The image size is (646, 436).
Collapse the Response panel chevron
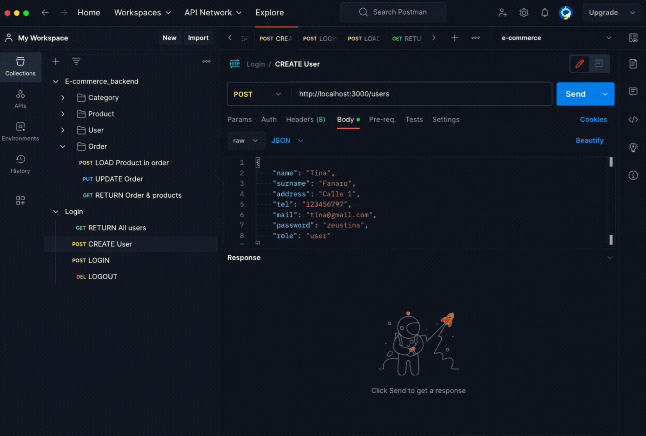pos(610,258)
